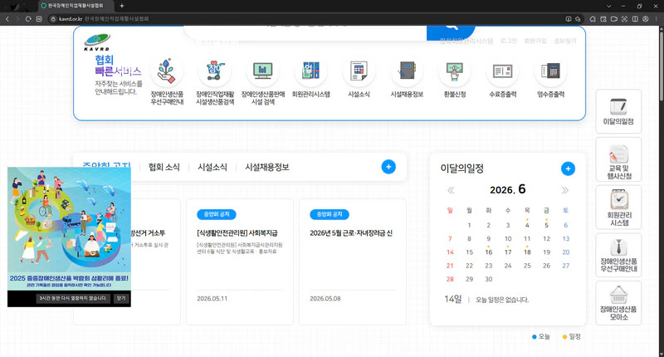Click 로그인 link at top
664x357 pixels.
click(x=508, y=41)
